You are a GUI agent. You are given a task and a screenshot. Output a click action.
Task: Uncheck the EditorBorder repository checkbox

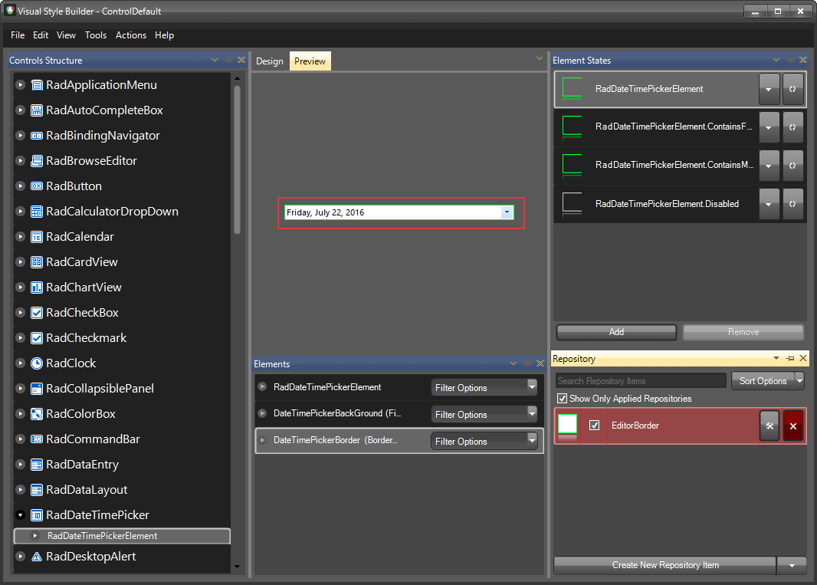(596, 426)
